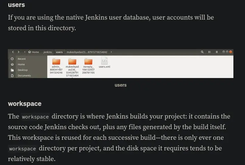Click the Desktop folder icon in the sidebar
Image resolution: width=245 pixels, height=165 pixels.
pos(12,70)
